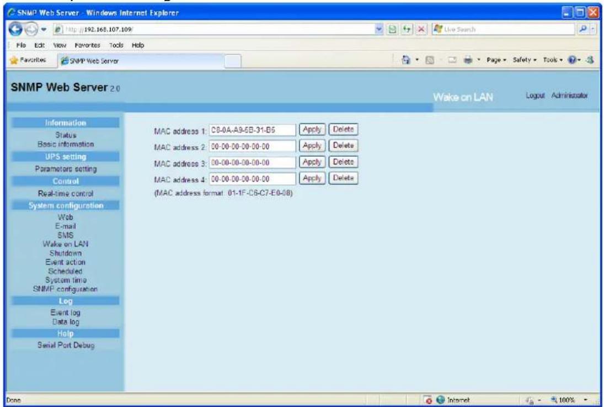The image size is (604, 407).
Task: Open Parameters setting in sidebar
Action: [x=66, y=169]
